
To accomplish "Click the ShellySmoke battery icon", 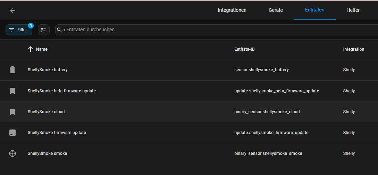I will (12, 70).
